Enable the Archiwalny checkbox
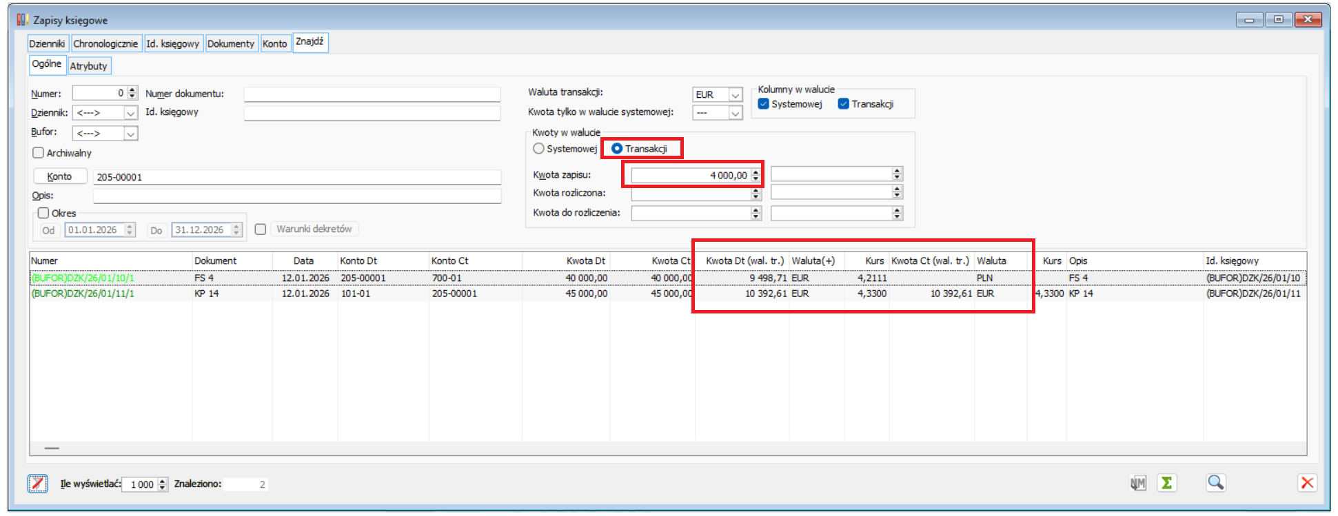Image resolution: width=1338 pixels, height=516 pixels. tap(39, 153)
